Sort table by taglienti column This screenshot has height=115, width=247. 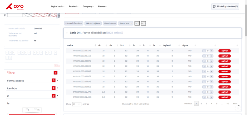(x=179, y=45)
